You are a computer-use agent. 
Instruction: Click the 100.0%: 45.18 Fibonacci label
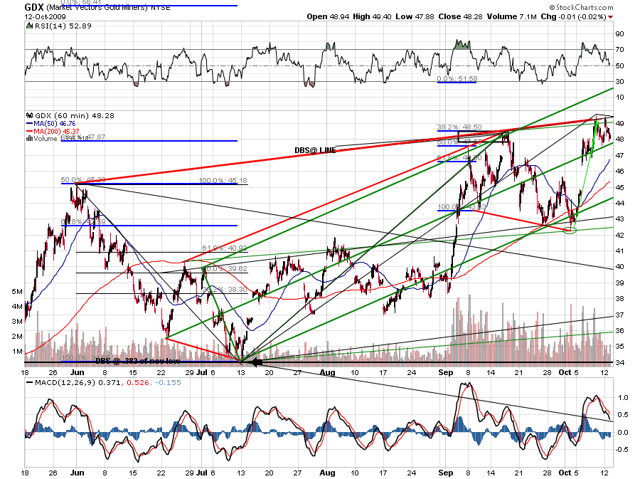point(223,181)
